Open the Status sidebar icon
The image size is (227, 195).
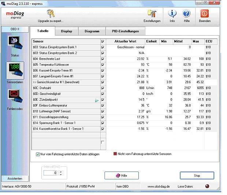coord(15,43)
